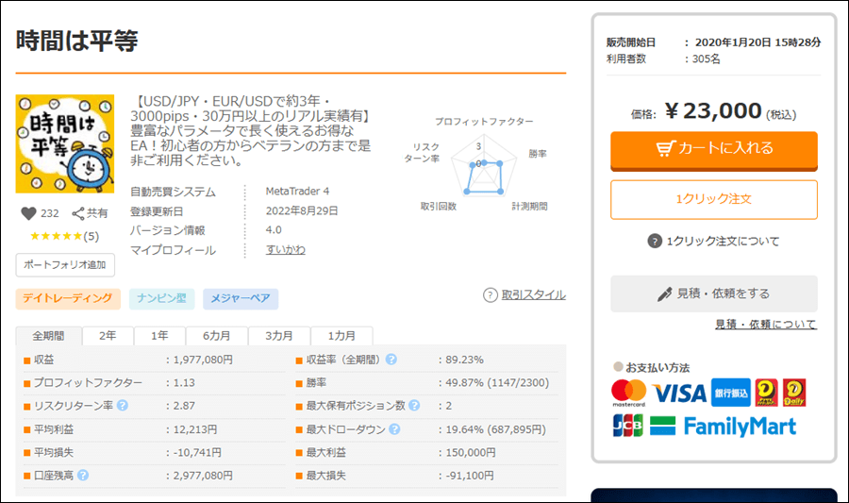Image resolution: width=849 pixels, height=503 pixels.
Task: Open the すいかわ profile link
Action: tap(286, 250)
